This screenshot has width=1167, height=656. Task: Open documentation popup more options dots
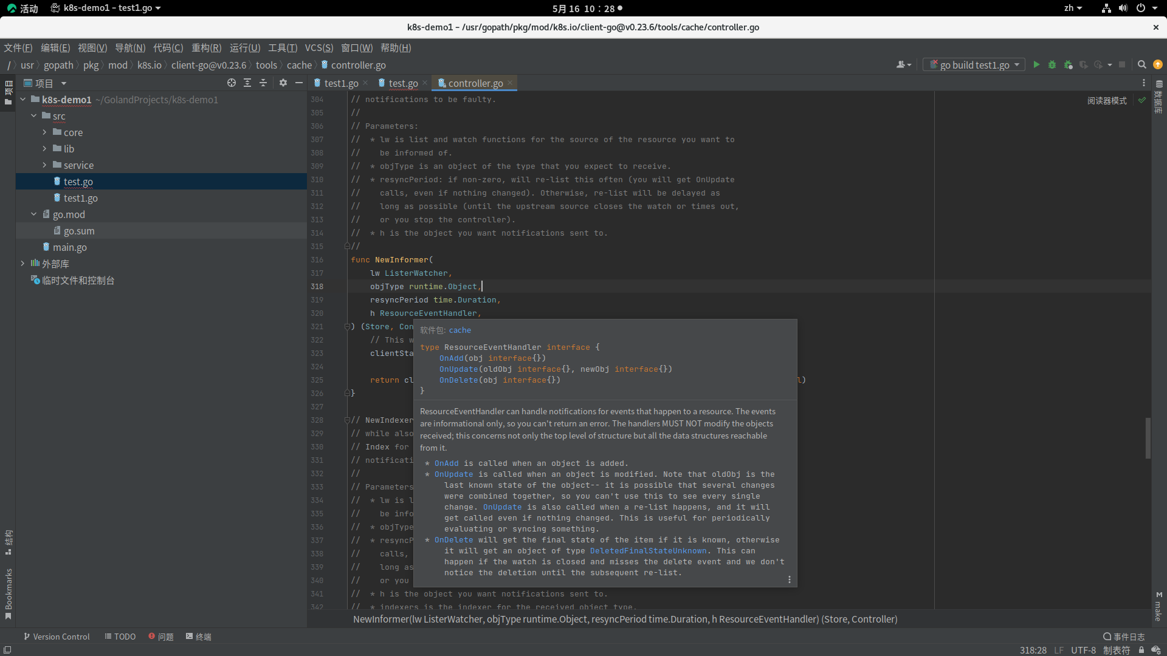click(x=790, y=579)
